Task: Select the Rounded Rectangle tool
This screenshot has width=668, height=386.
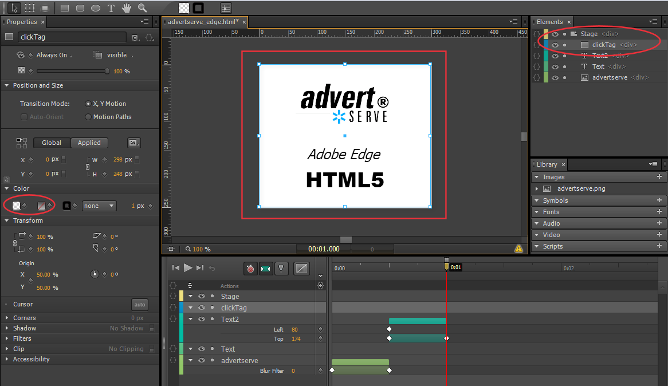Action: [x=80, y=7]
